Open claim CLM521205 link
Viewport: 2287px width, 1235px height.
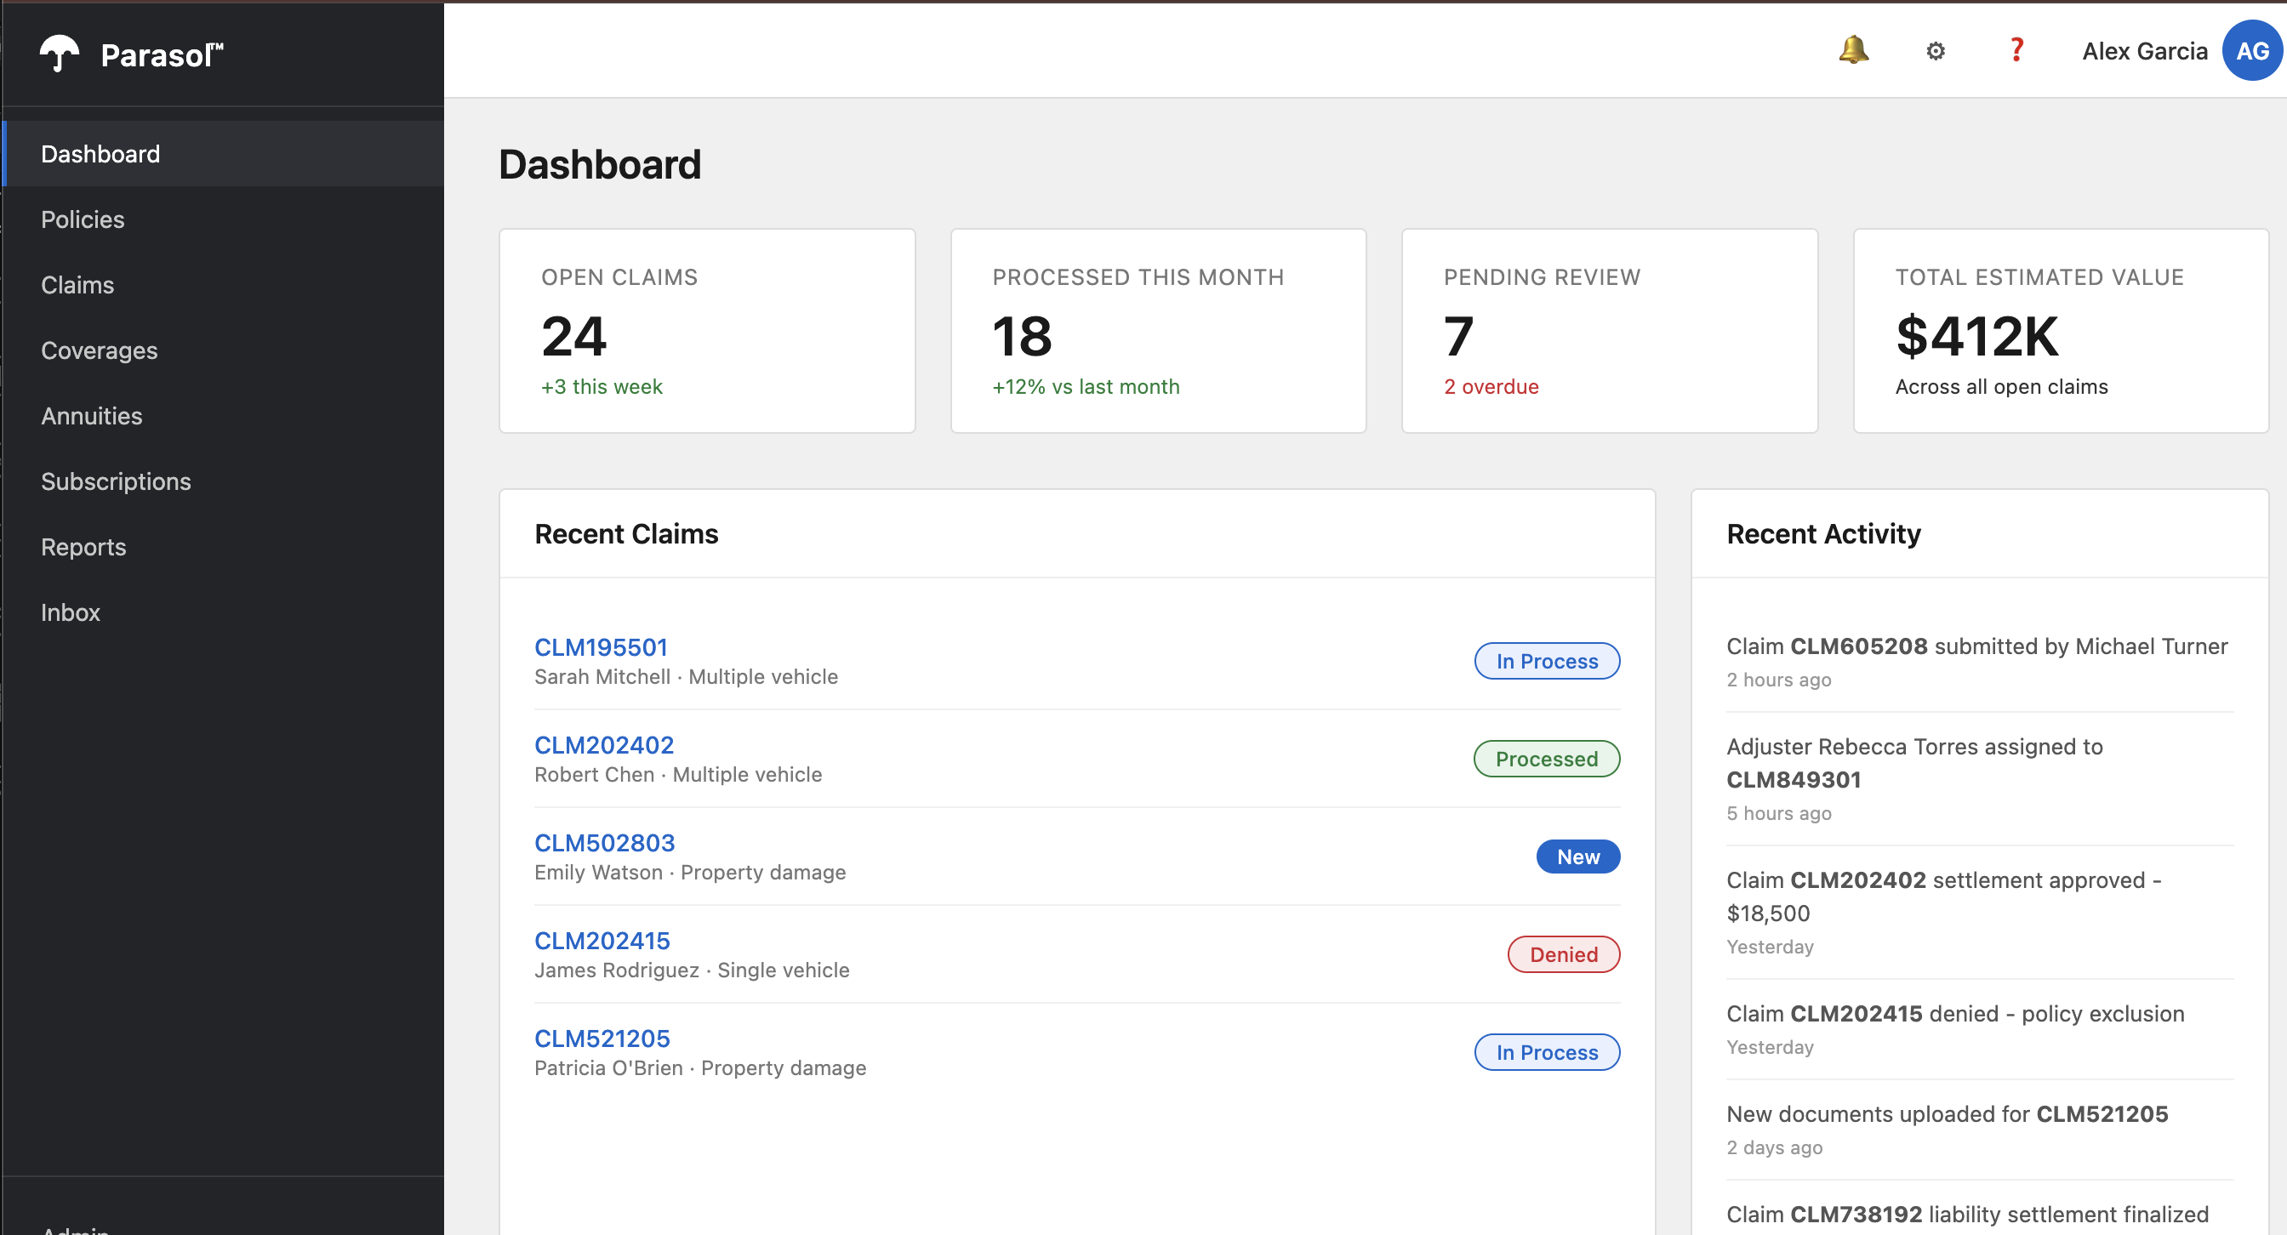click(x=602, y=1038)
